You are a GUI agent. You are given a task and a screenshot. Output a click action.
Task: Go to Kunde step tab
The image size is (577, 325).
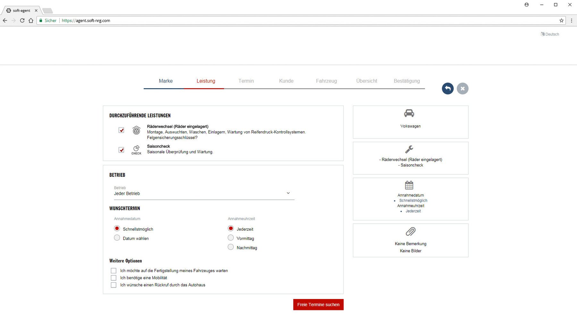pyautogui.click(x=286, y=81)
